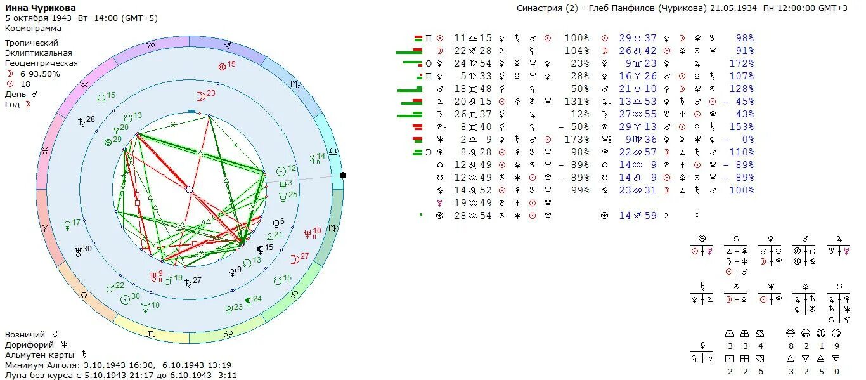Click the Альмутен карты line
866x380 pixels.
click(x=46, y=355)
